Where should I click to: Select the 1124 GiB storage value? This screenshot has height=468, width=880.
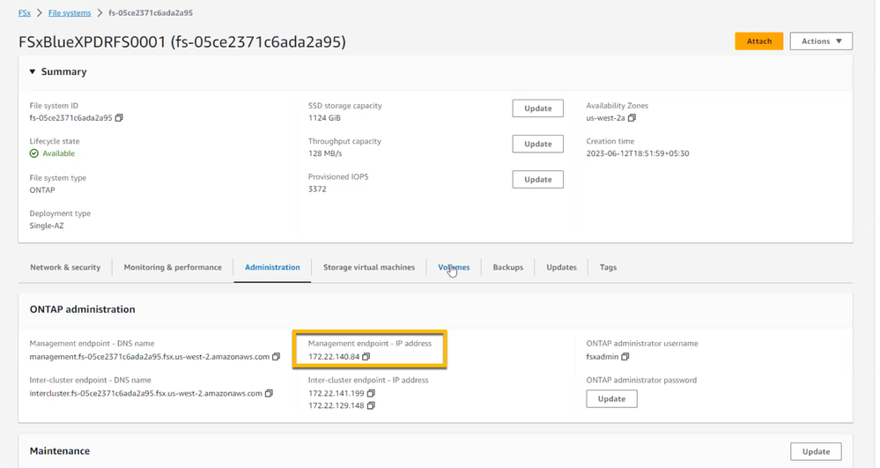pyautogui.click(x=324, y=118)
